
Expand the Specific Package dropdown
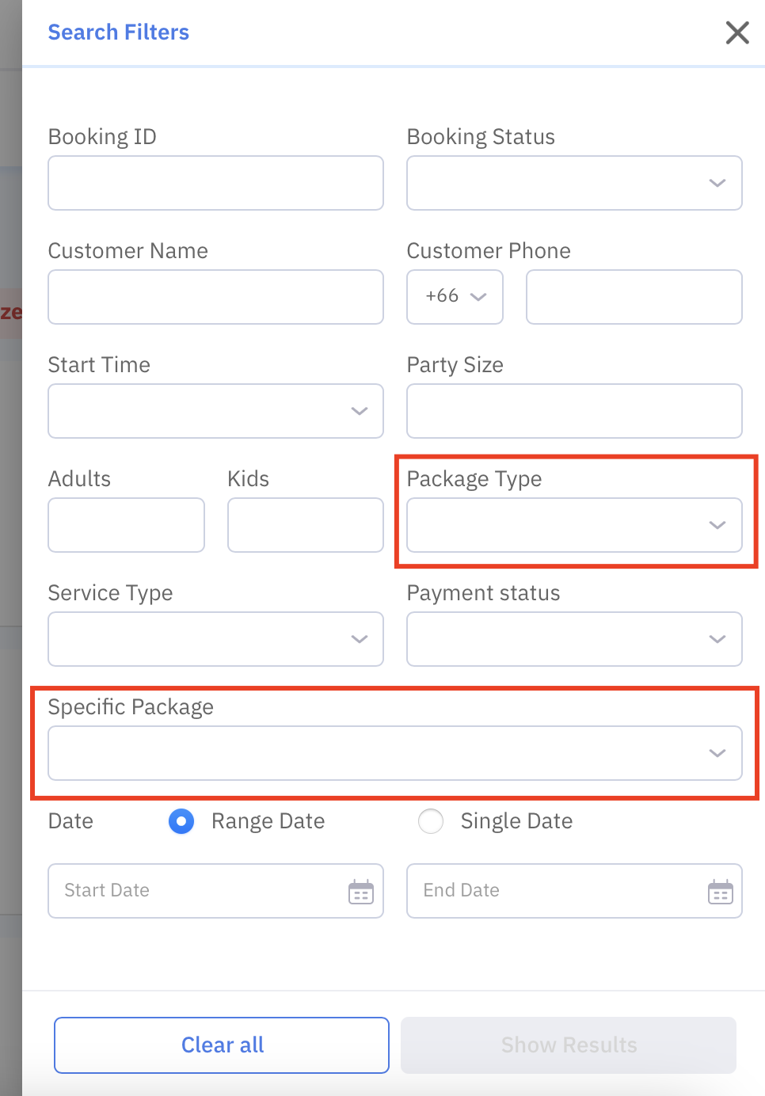[x=394, y=753]
